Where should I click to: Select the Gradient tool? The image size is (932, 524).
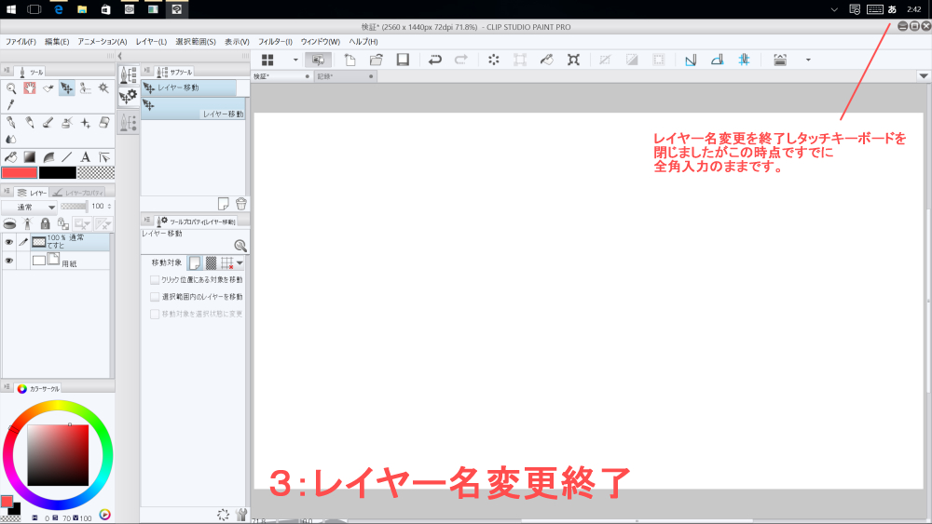(x=29, y=156)
